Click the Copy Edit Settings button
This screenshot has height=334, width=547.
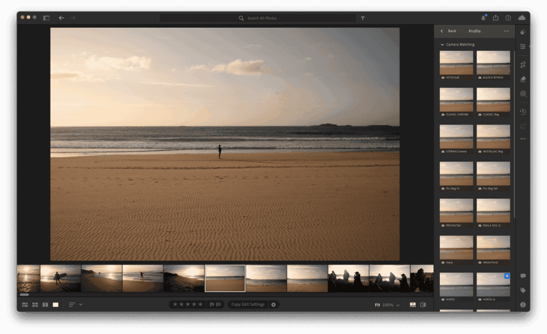pyautogui.click(x=248, y=305)
